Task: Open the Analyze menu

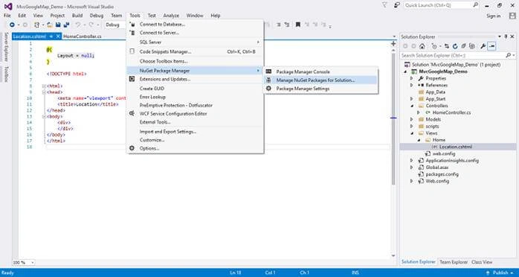Action: point(171,16)
